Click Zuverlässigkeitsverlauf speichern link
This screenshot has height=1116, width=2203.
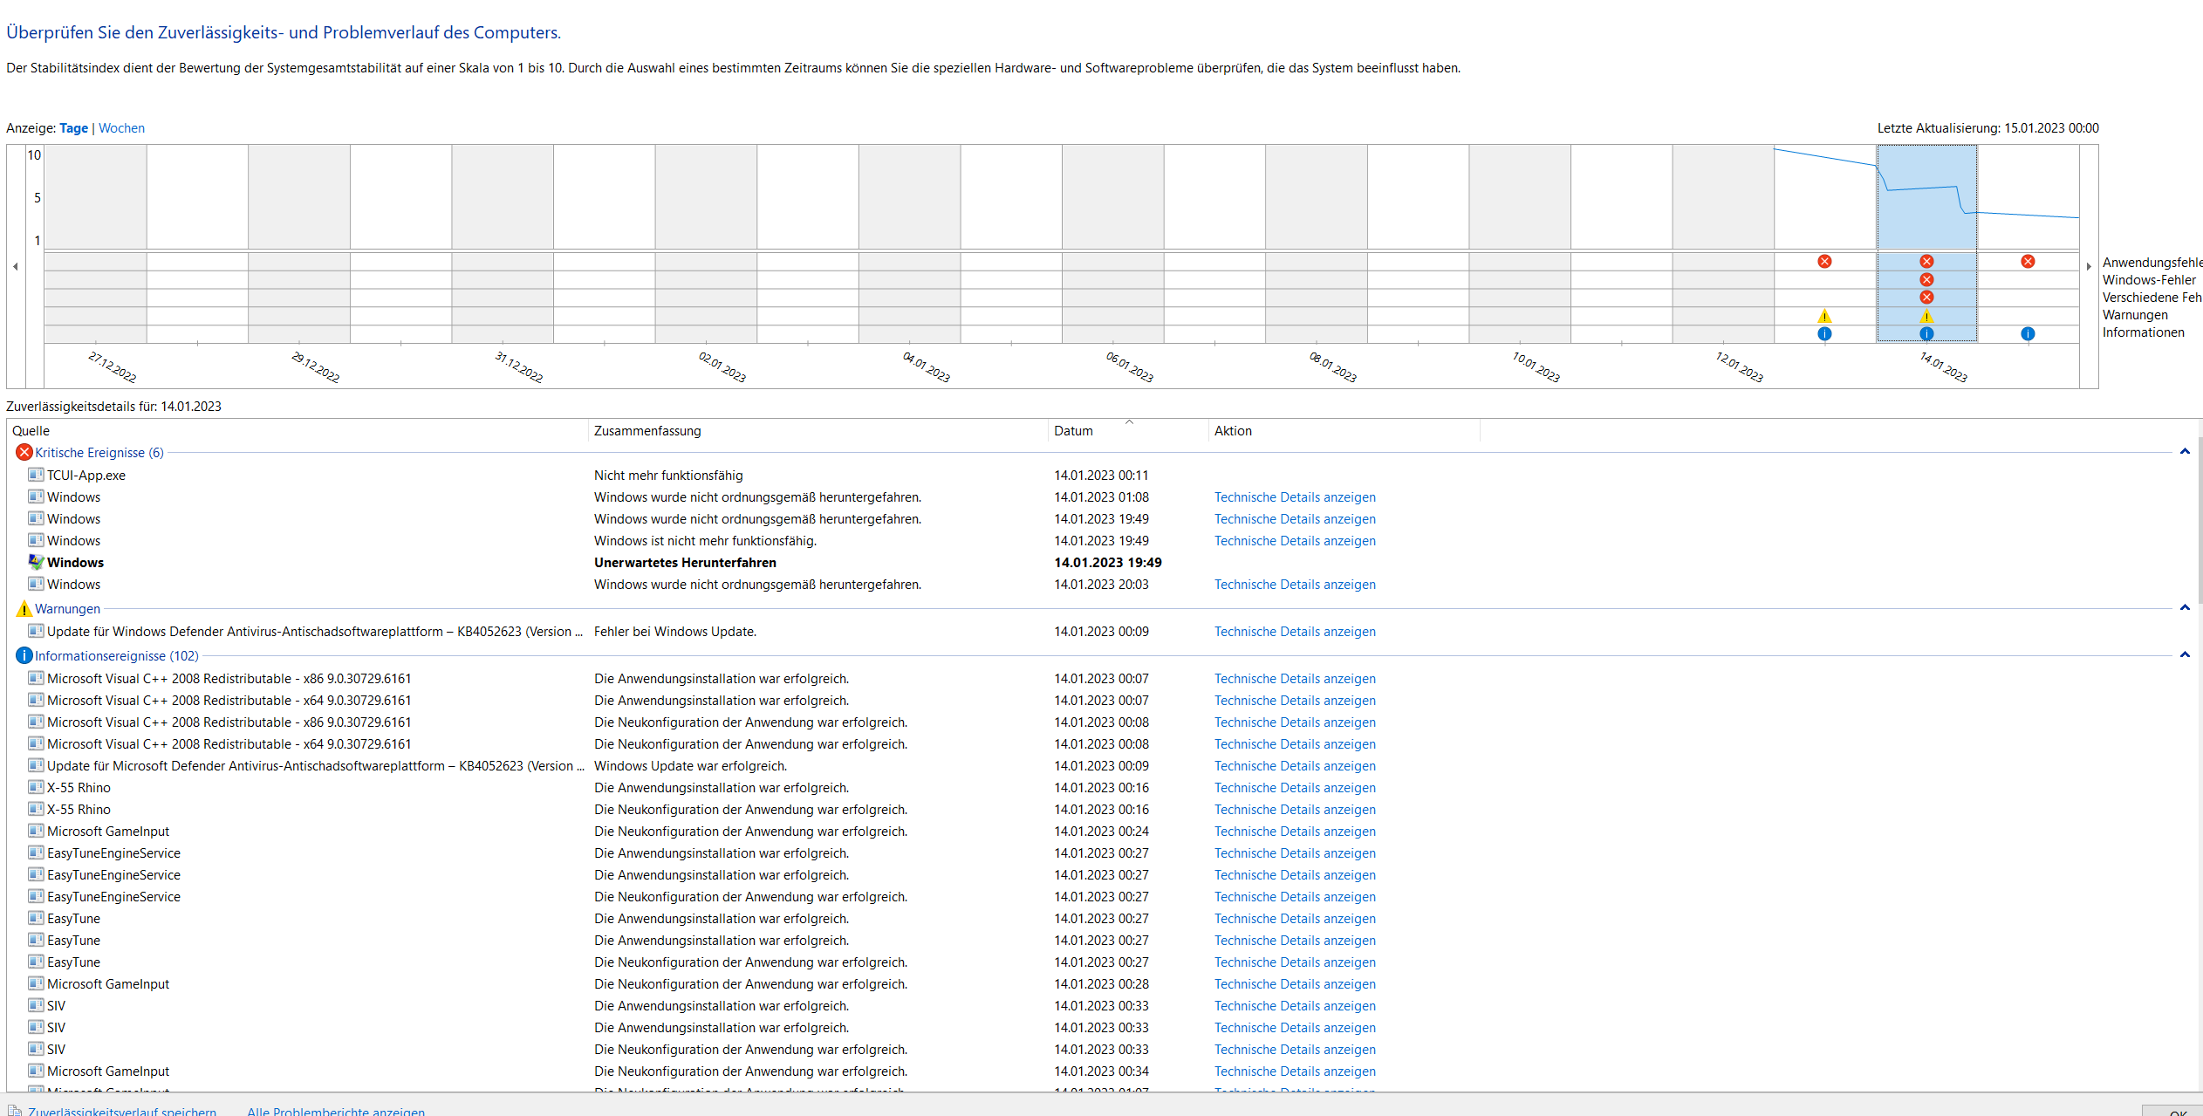point(121,1111)
